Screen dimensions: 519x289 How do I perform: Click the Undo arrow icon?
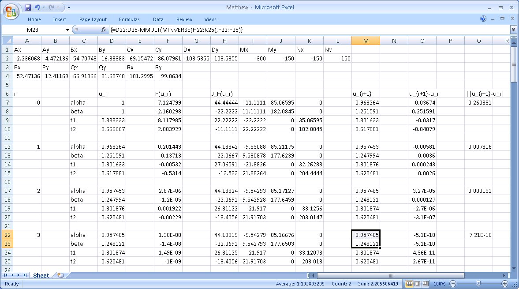click(x=37, y=8)
